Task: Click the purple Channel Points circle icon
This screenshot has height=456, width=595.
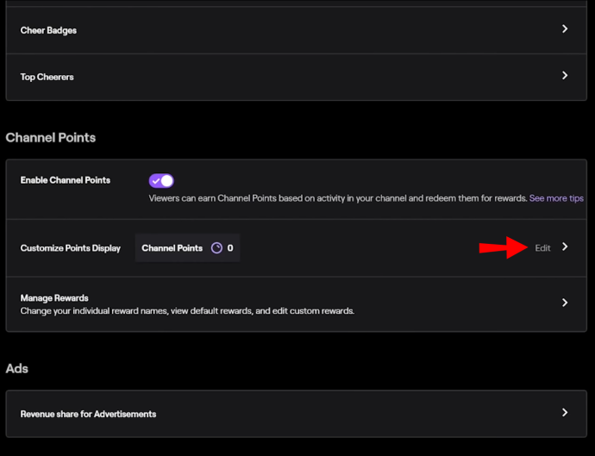Action: tap(216, 248)
